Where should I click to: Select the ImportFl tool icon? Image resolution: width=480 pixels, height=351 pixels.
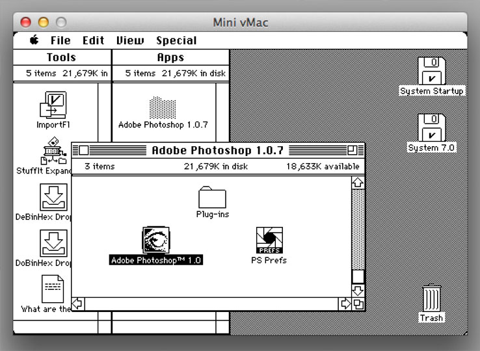tap(53, 105)
